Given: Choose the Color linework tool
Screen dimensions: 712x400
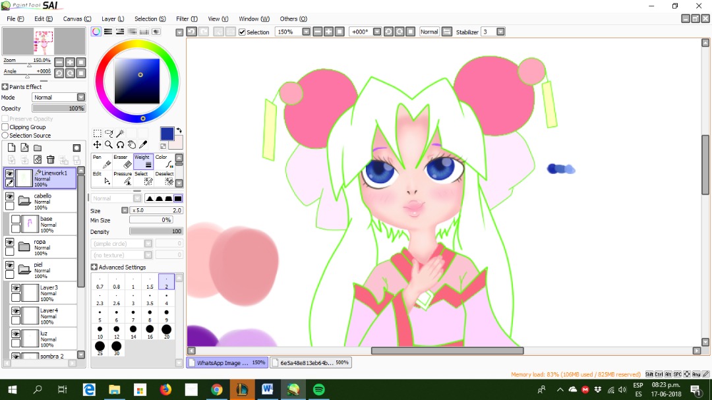Looking at the screenshot, I should [x=164, y=161].
